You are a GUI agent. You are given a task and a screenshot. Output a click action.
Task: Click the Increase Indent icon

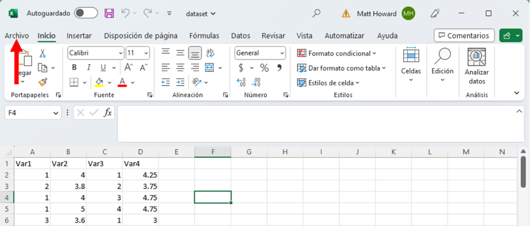pos(180,82)
